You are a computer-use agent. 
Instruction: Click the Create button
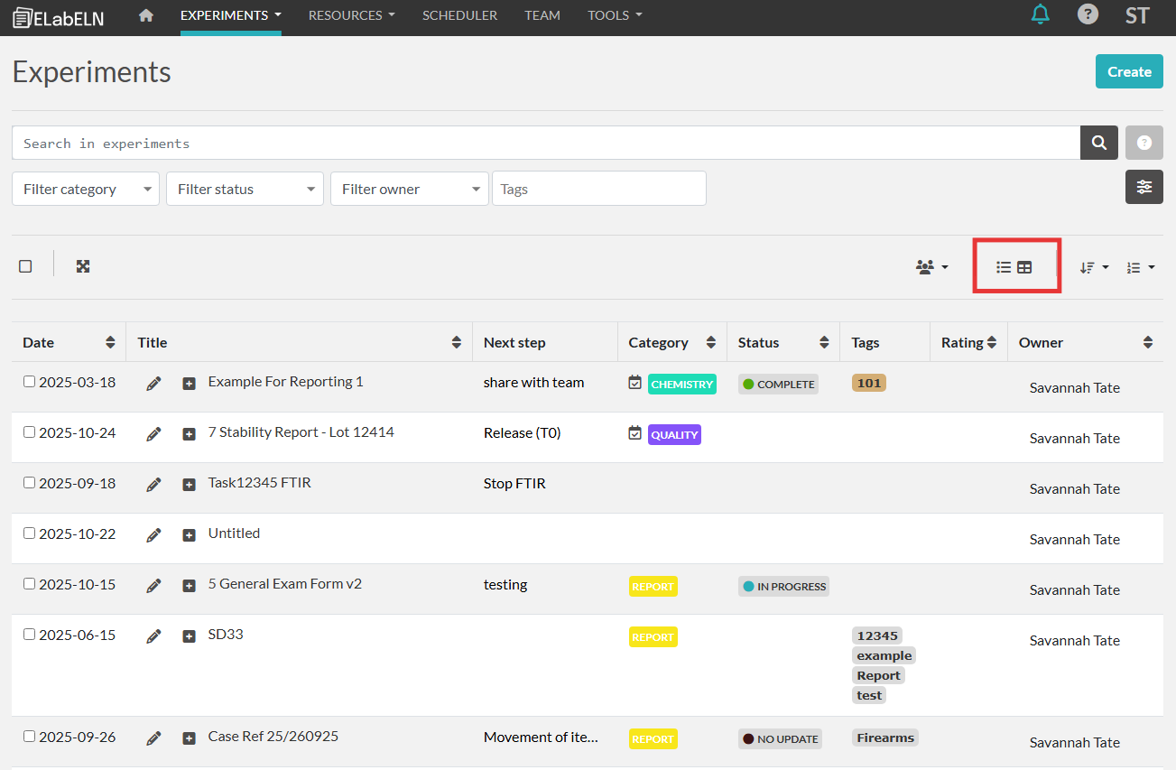(x=1128, y=71)
